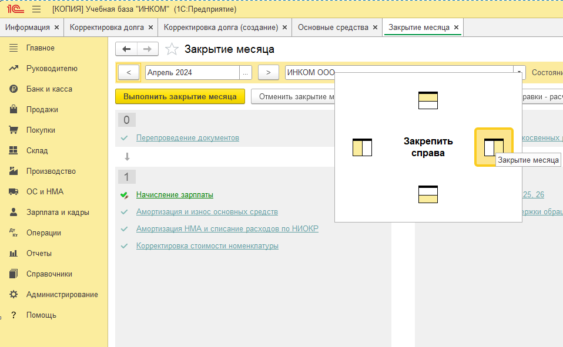
Task: Click the pin-to-bottom docking icon
Action: click(x=428, y=194)
